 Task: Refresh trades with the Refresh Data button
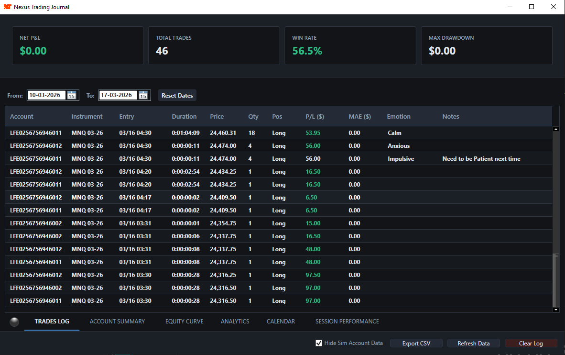pyautogui.click(x=473, y=343)
